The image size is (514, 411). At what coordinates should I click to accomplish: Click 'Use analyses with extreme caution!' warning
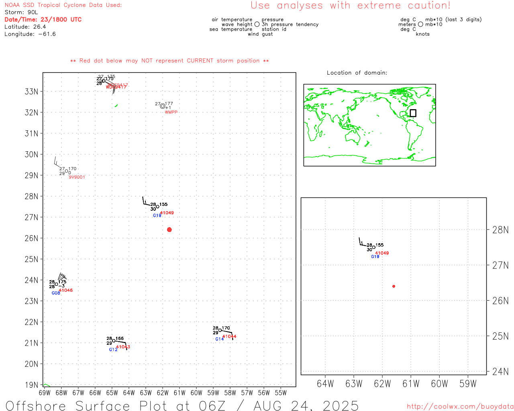(x=351, y=6)
